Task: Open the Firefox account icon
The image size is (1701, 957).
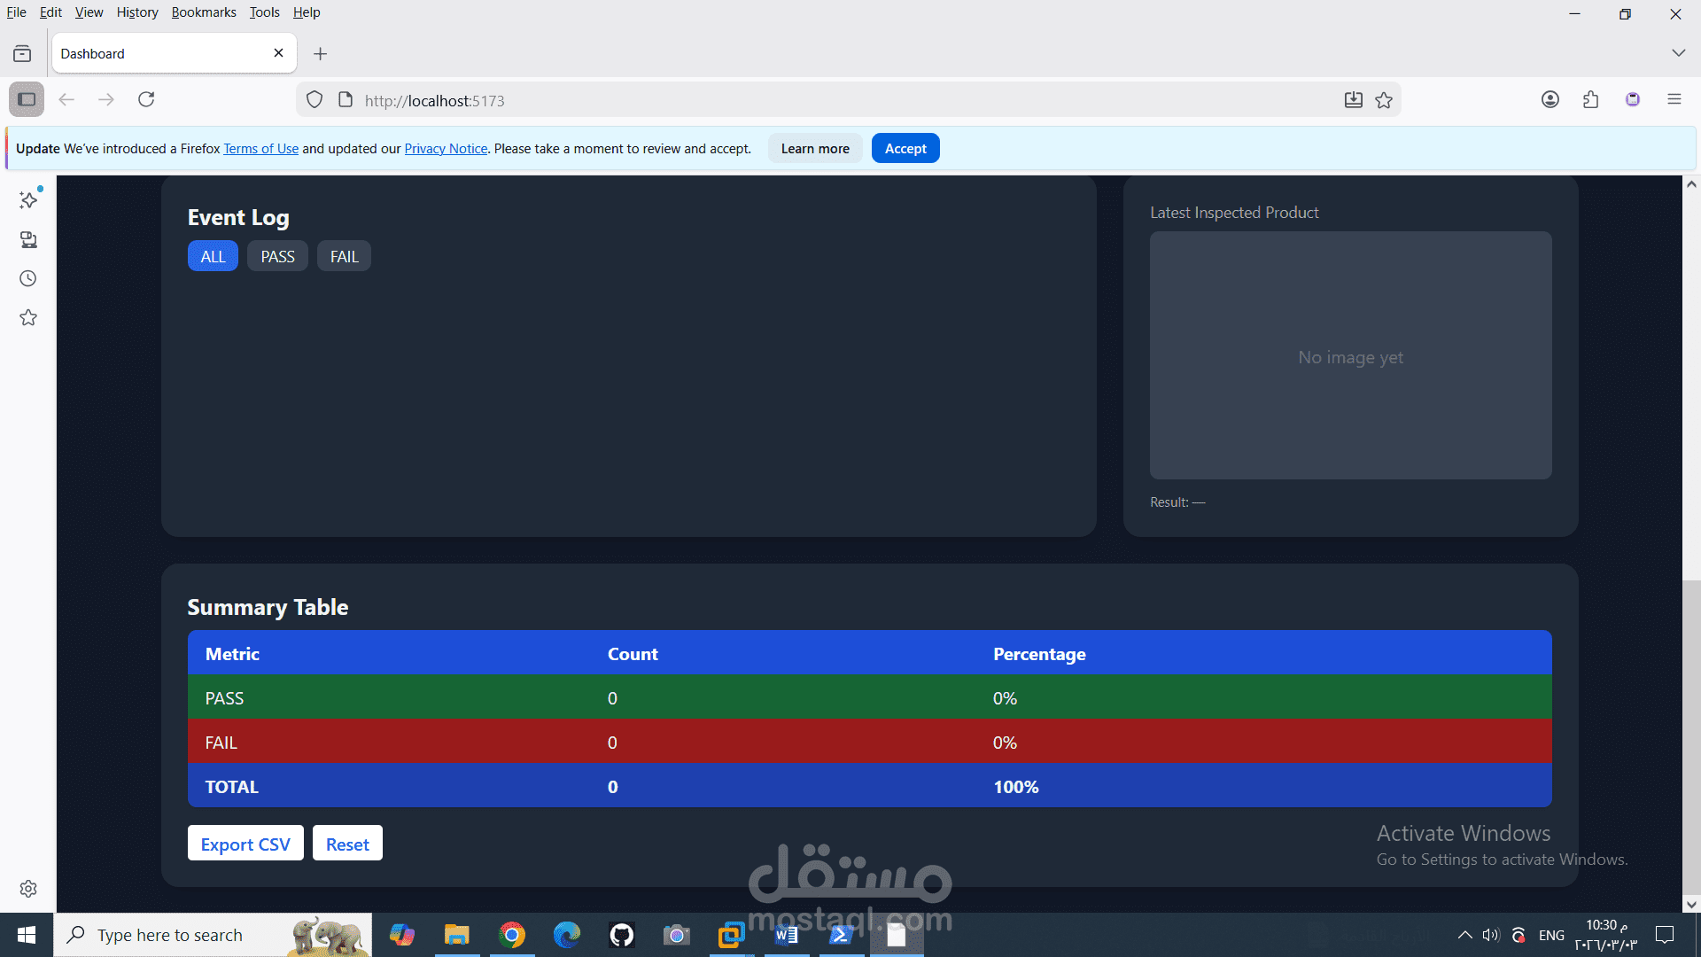Action: [x=1550, y=99]
